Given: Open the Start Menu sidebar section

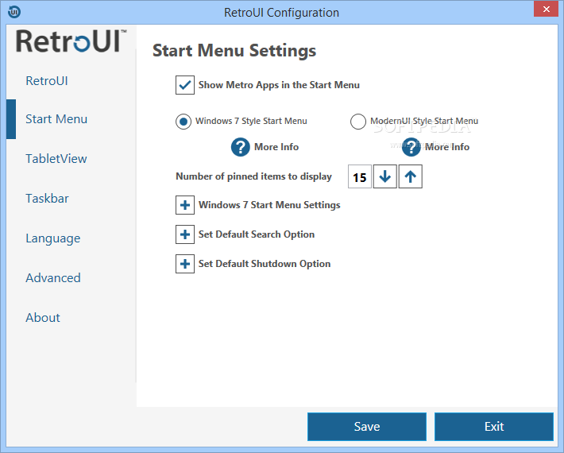Looking at the screenshot, I should [56, 119].
